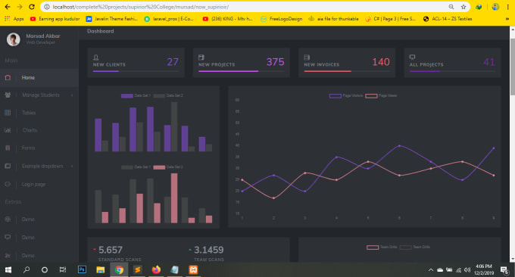The image size is (515, 277).
Task: Open the Windows Start menu
Action: coord(8,269)
